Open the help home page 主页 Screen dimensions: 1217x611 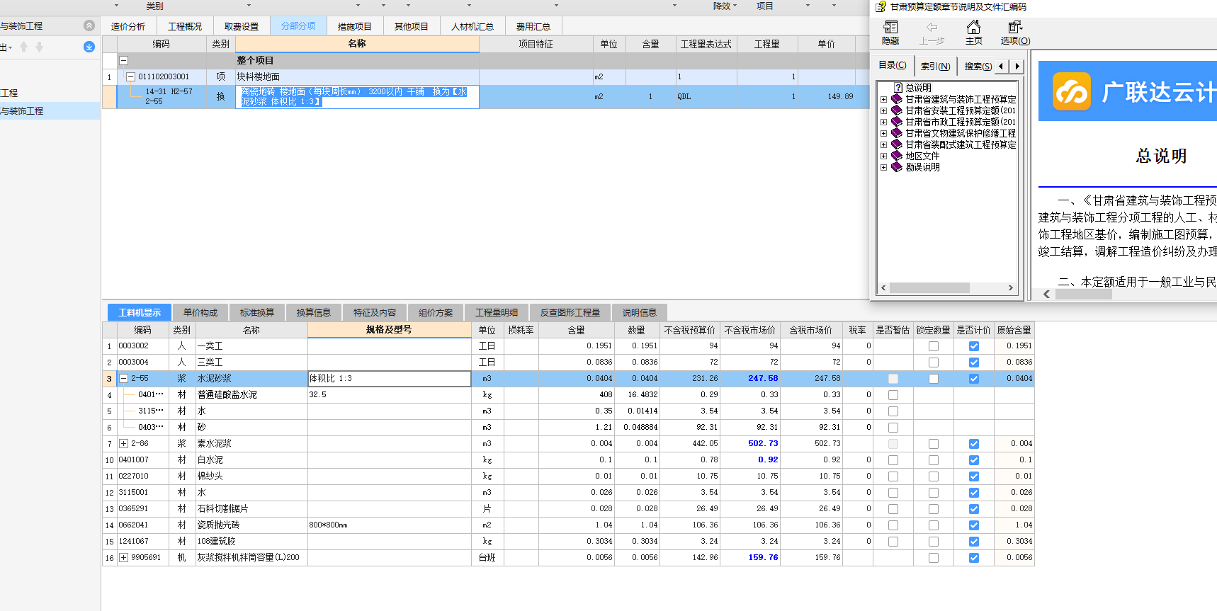974,33
